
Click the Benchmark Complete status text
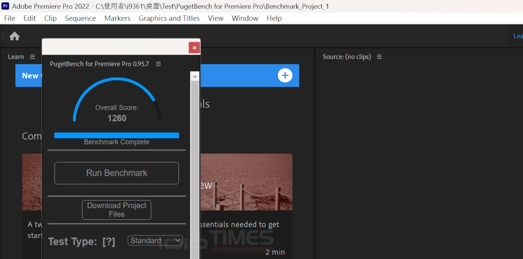(117, 142)
